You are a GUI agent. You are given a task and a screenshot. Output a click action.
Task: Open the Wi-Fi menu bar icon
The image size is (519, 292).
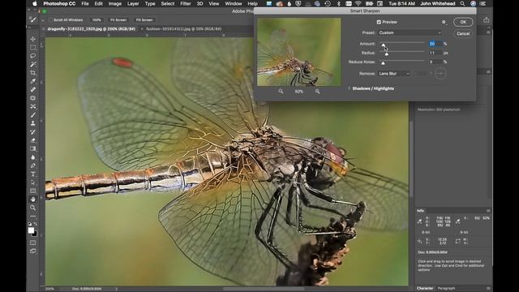358,3
